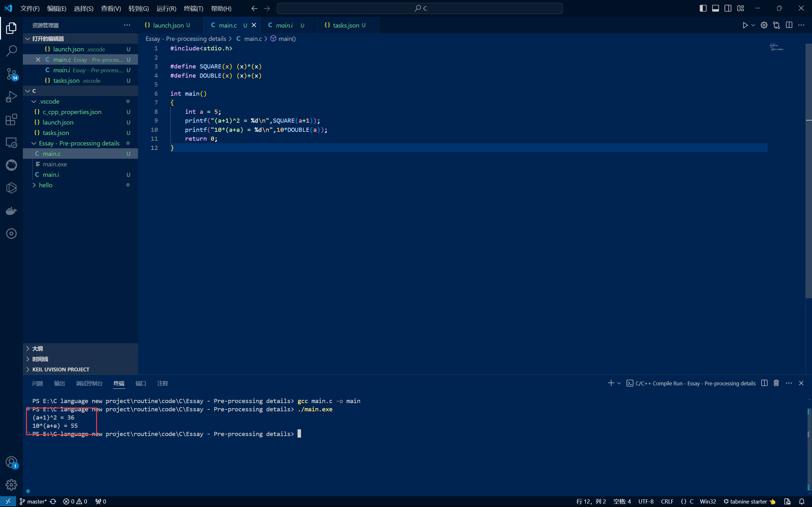Open the 文件(F) menu

[x=30, y=8]
